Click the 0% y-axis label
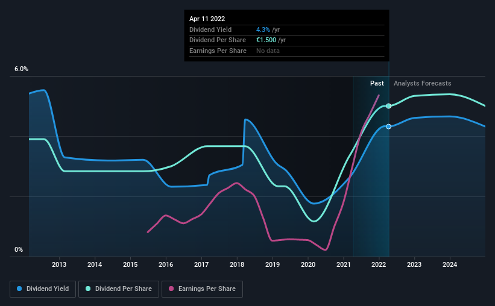The width and height of the screenshot is (495, 306). 19,249
